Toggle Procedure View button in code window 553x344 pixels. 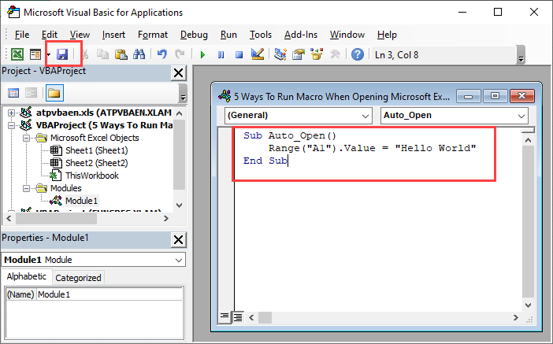225,317
